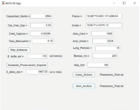The image size is (140, 110).
Task: Select the Coef_Captura field showing 0.00285
Action: click(41, 34)
